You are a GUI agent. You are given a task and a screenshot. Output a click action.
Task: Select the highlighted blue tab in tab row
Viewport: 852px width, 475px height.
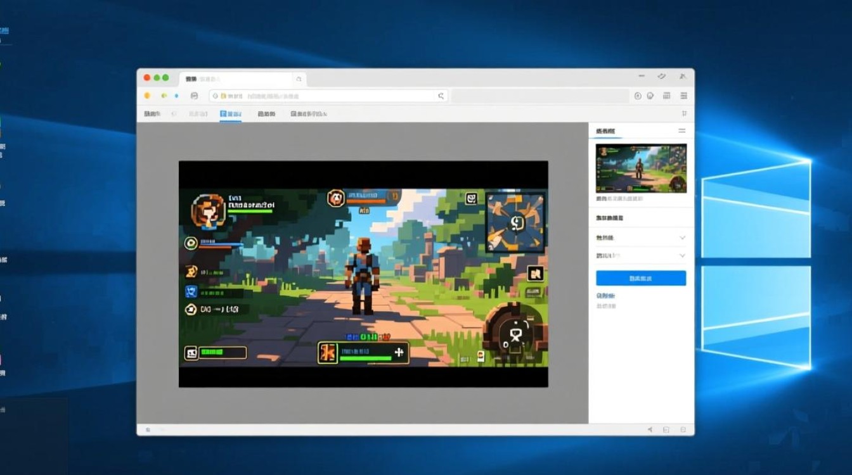pyautogui.click(x=230, y=114)
